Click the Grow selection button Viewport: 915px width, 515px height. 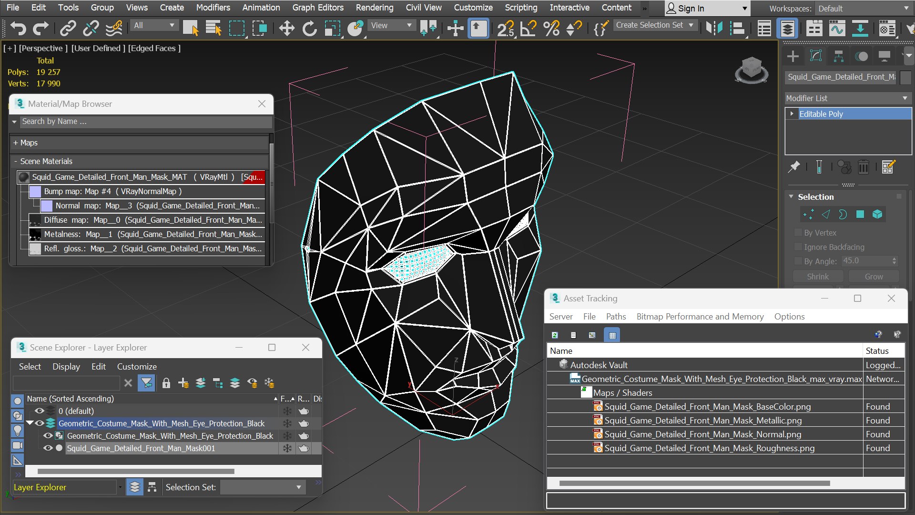tap(874, 277)
